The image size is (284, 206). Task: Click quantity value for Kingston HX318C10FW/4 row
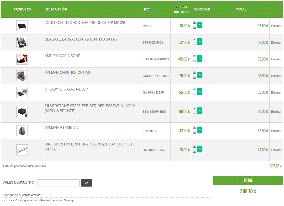click(x=200, y=149)
